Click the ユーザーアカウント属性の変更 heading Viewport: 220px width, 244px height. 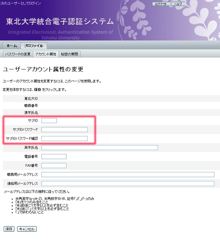tap(43, 69)
